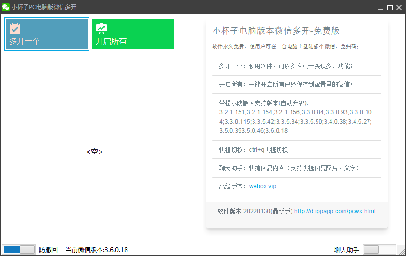The width and height of the screenshot is (406, 256).
Task: Toggle the 防撤回 anti-recall switch
Action: point(19,249)
